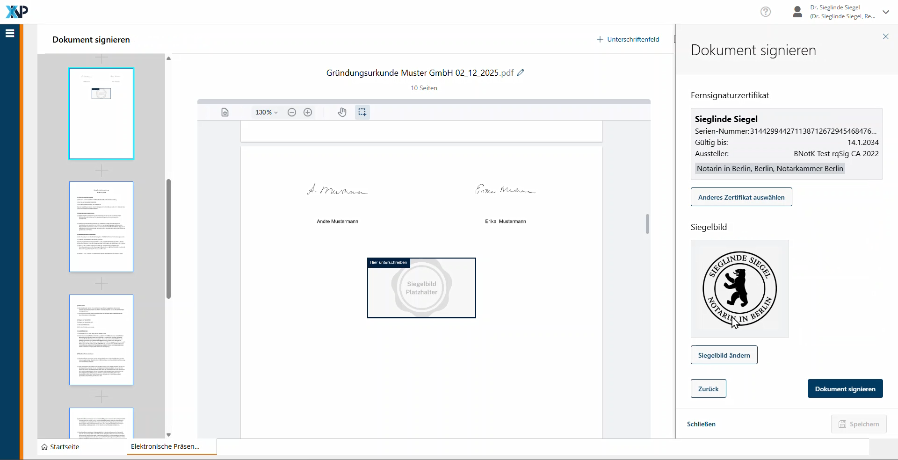This screenshot has height=460, width=898.
Task: Zoom out with the minus icon
Action: [292, 112]
